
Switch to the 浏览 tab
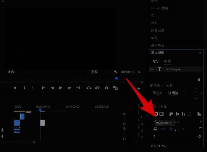[155, 61]
